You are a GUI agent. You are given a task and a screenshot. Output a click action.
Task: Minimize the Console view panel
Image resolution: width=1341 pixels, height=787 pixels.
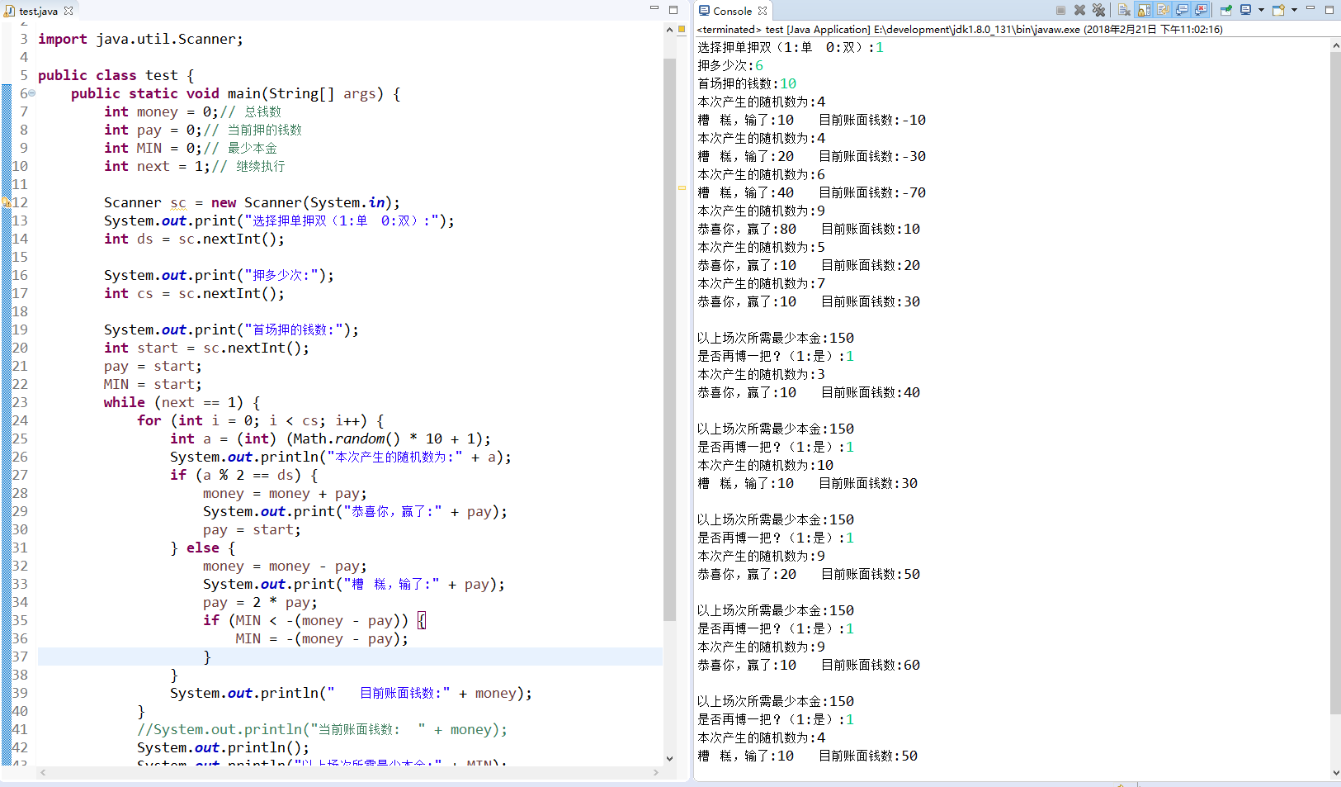[x=1310, y=9]
